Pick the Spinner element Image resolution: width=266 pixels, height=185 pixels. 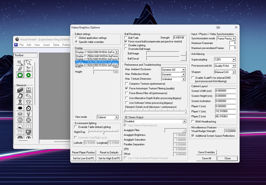[20, 108]
